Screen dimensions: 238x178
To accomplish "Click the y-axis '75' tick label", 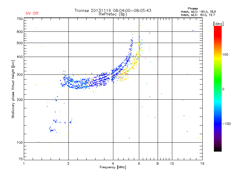I will coord(21,159).
